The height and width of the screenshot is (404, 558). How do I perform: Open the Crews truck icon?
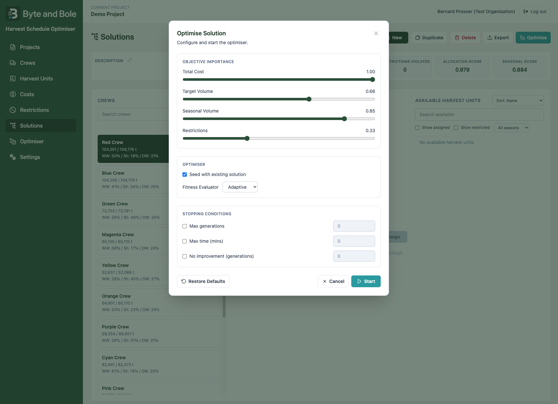coord(13,63)
